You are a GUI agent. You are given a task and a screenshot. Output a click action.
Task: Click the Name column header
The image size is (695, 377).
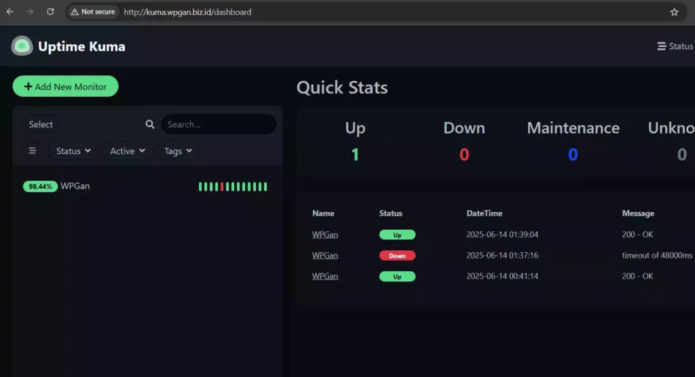(x=323, y=213)
